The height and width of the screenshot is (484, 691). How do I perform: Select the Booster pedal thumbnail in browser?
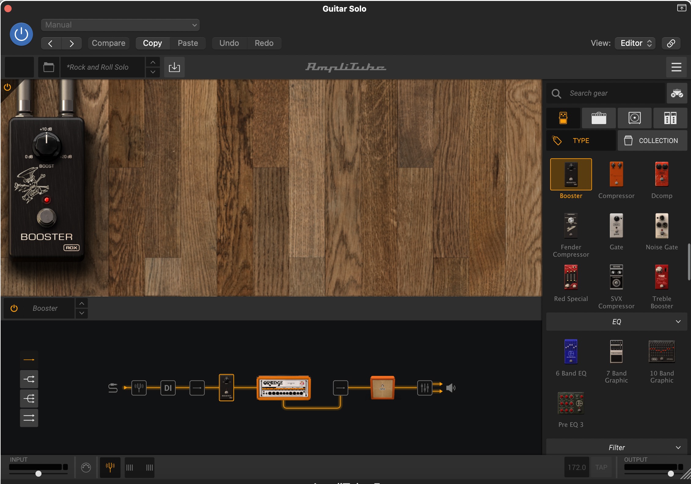tap(571, 174)
